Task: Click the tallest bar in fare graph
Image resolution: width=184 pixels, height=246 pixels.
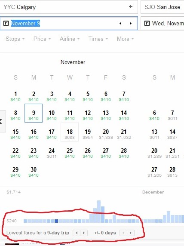Action: click(99, 212)
